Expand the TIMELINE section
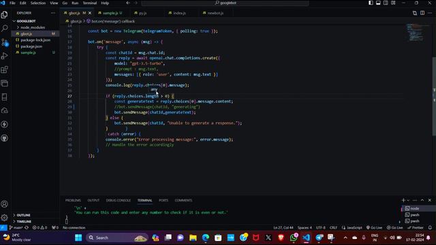 (x=24, y=221)
